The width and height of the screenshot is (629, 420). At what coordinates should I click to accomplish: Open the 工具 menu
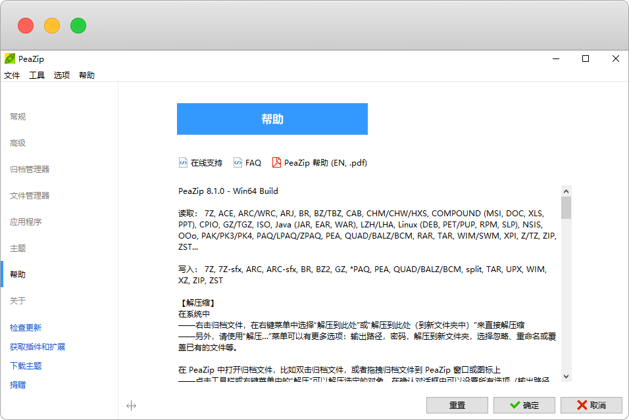click(37, 76)
